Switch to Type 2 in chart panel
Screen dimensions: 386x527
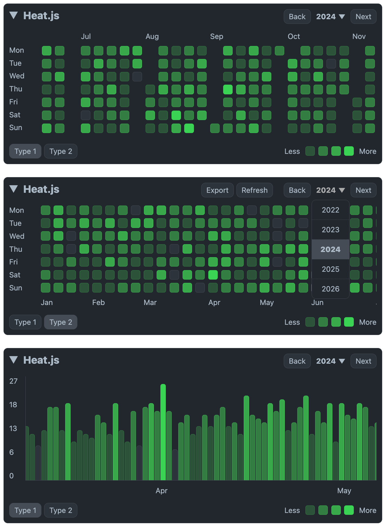tap(61, 510)
